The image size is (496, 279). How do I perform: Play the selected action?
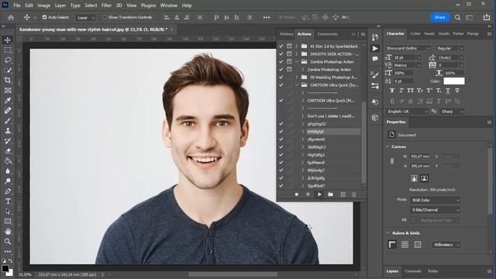pyautogui.click(x=319, y=195)
